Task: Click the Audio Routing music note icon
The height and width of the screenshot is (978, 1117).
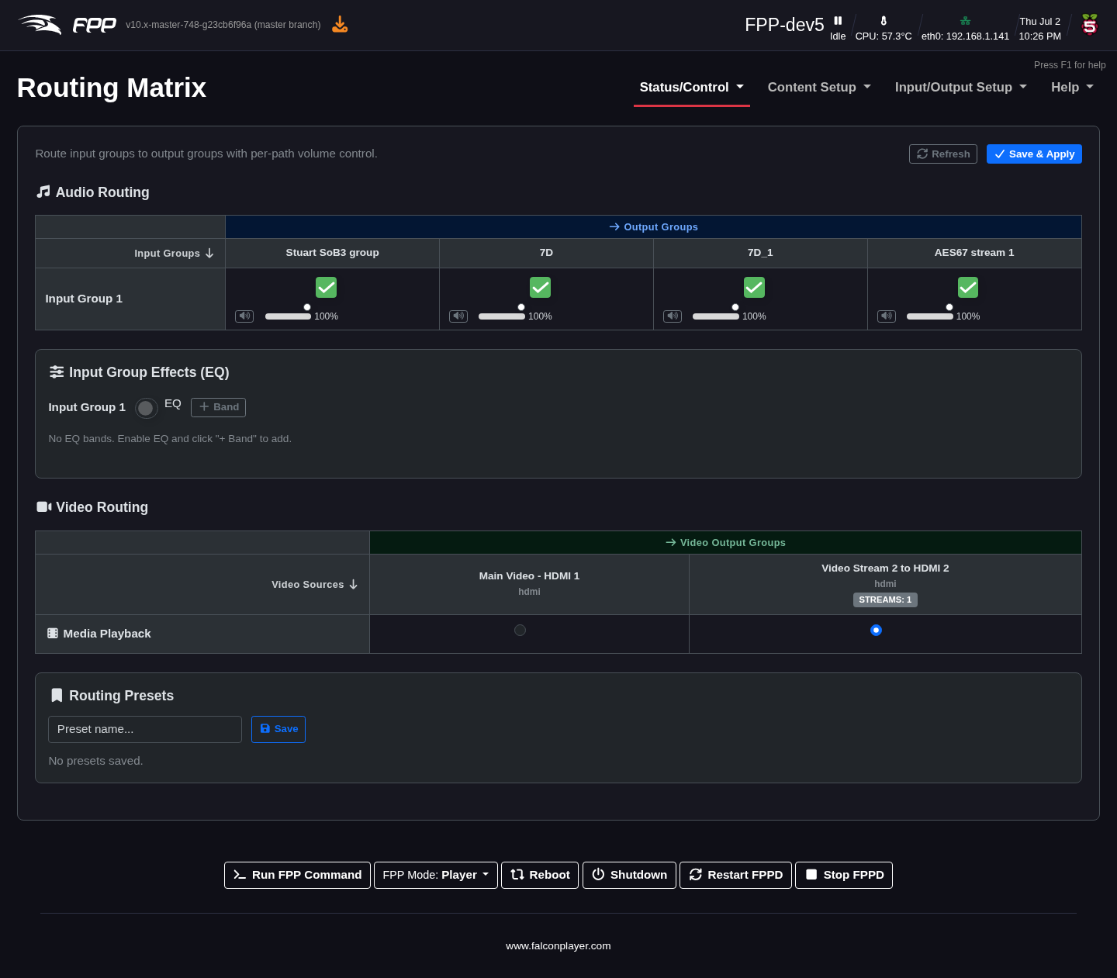Action: point(43,192)
